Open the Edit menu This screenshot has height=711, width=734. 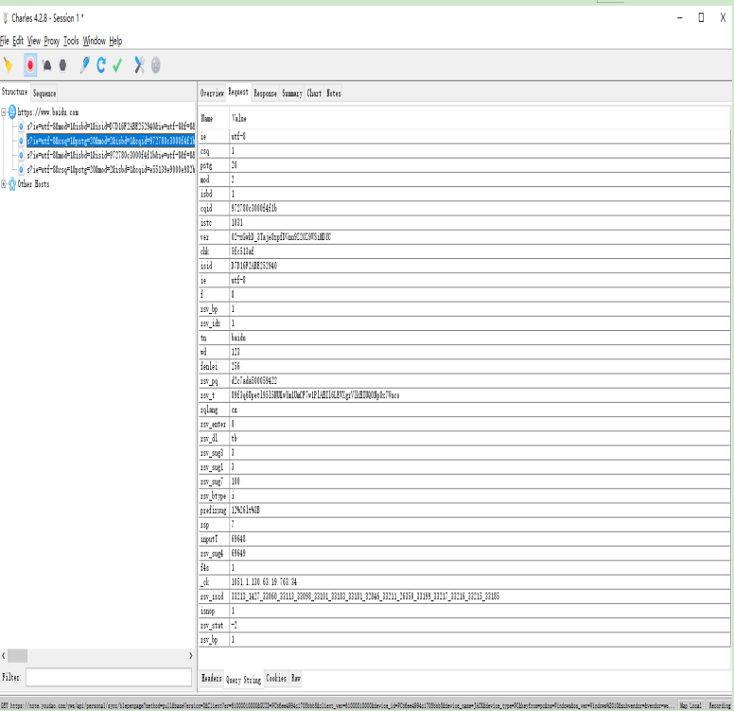[x=18, y=41]
